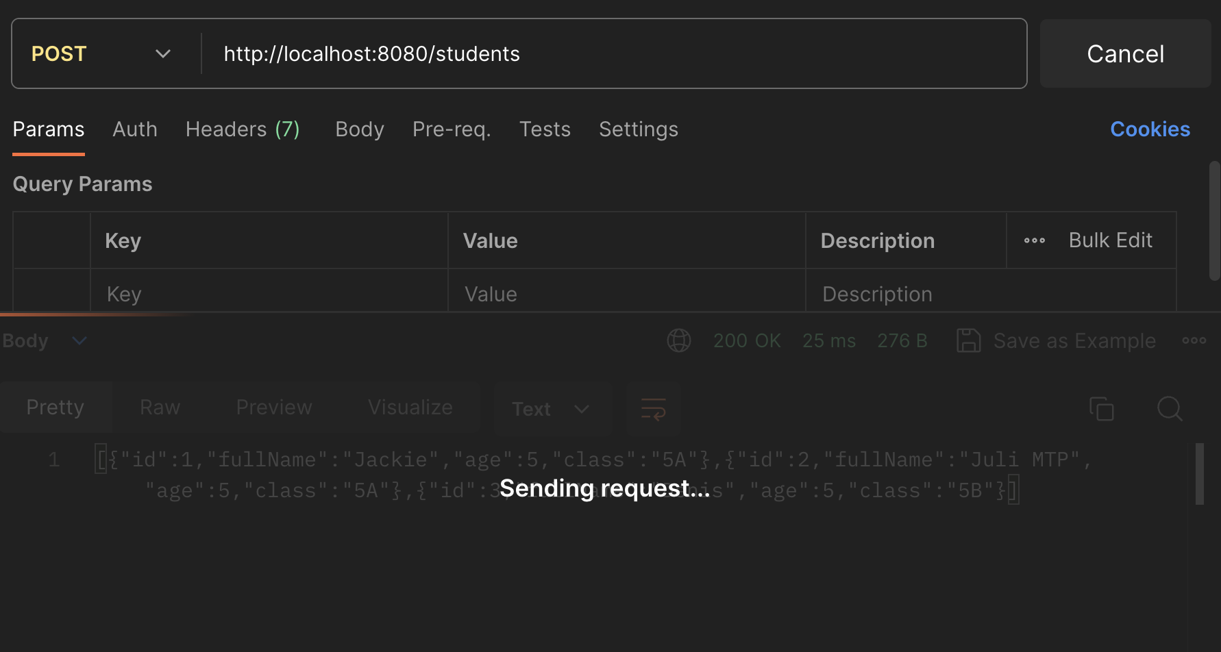Switch to the Headers tab
The height and width of the screenshot is (652, 1221).
(x=242, y=129)
